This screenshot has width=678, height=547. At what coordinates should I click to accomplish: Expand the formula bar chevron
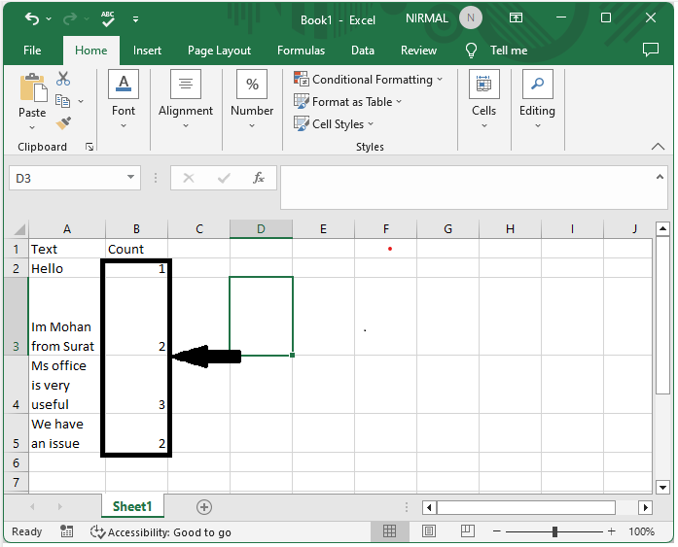(x=660, y=177)
